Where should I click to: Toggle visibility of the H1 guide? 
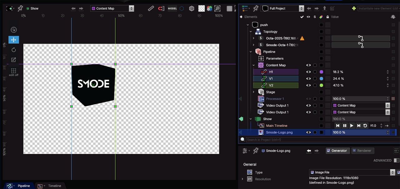pyautogui.click(x=308, y=72)
